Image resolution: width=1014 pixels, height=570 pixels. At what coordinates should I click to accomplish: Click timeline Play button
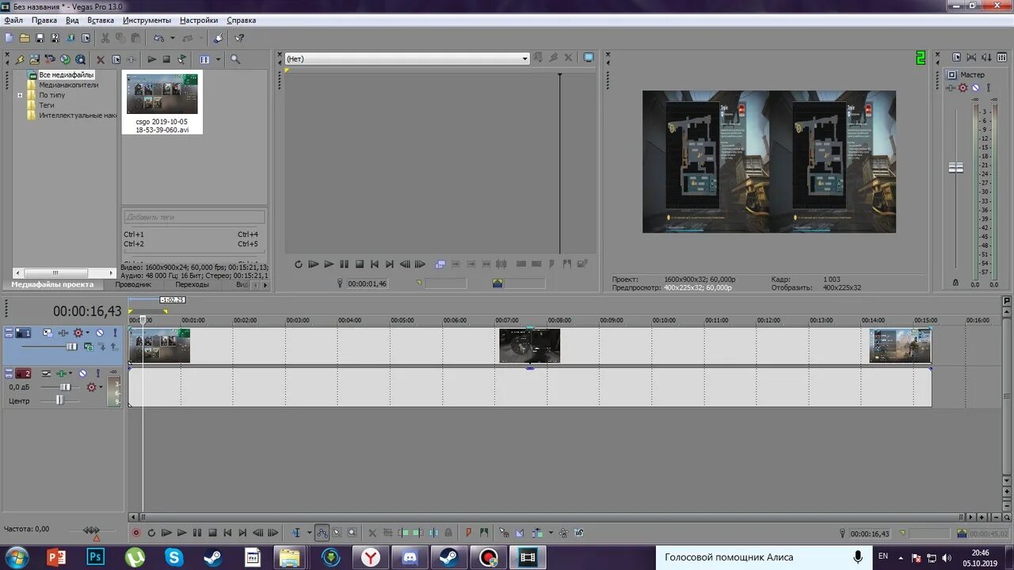pos(181,533)
